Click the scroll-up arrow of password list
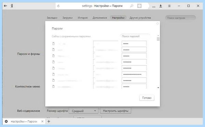205x127 pixels. [x=158, y=36]
